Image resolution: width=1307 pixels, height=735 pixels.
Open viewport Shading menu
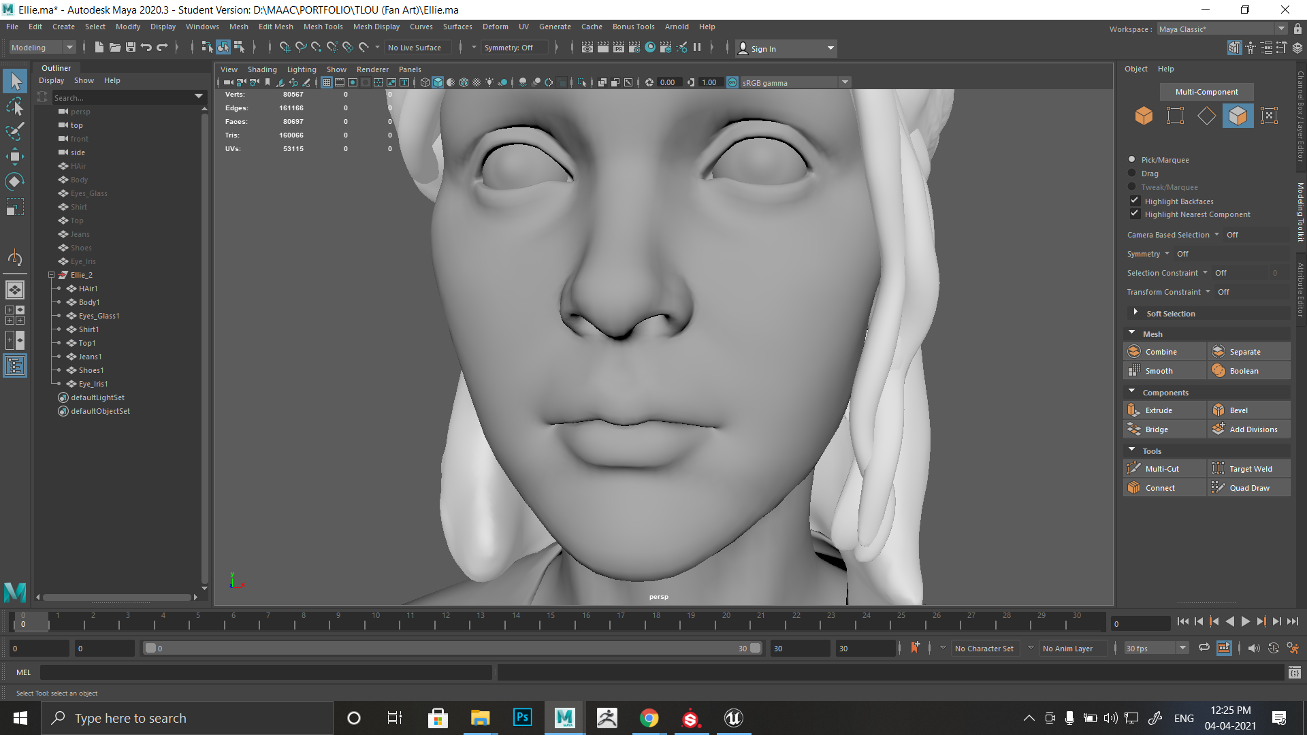[262, 69]
